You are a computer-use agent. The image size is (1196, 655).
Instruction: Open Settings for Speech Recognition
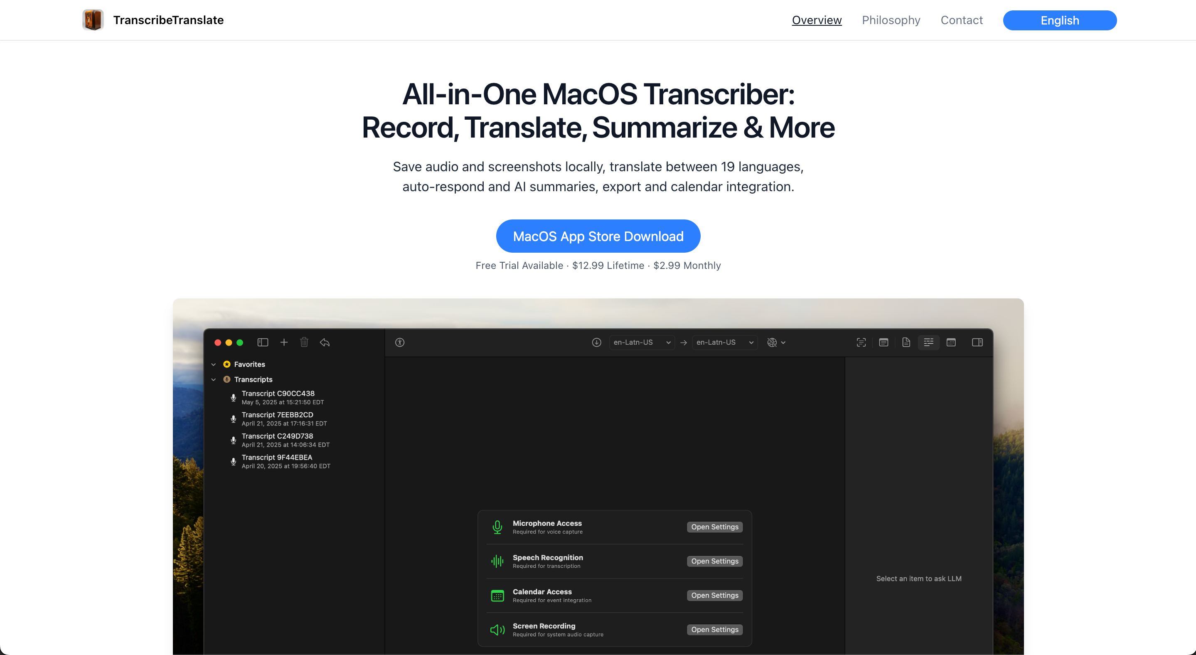coord(714,561)
